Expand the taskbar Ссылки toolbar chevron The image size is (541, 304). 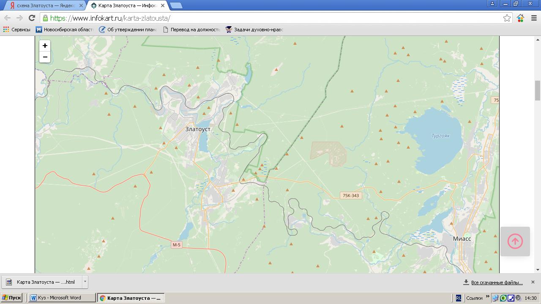(487, 297)
